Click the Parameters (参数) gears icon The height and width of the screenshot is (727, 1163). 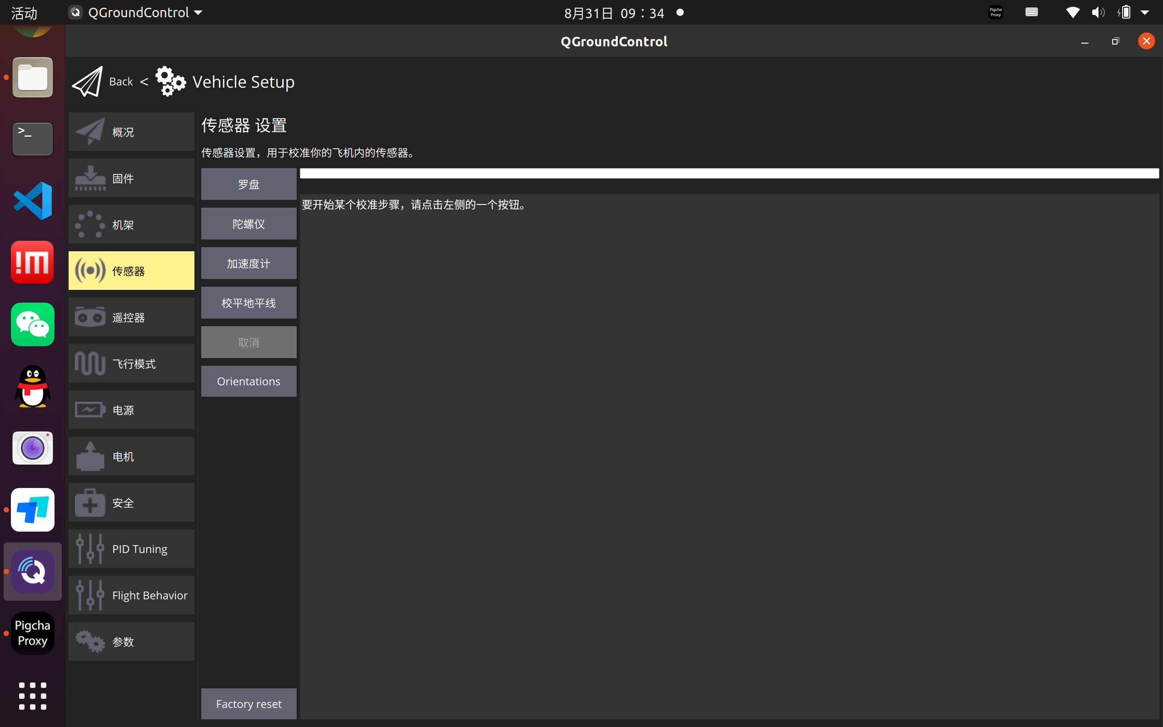(x=90, y=642)
